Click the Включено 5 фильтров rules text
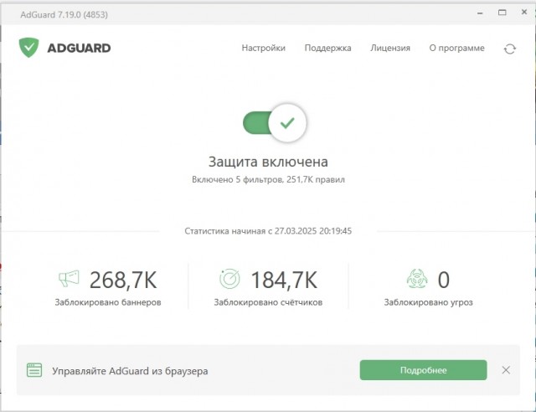Screen dimensions: 536x412 coord(268,179)
